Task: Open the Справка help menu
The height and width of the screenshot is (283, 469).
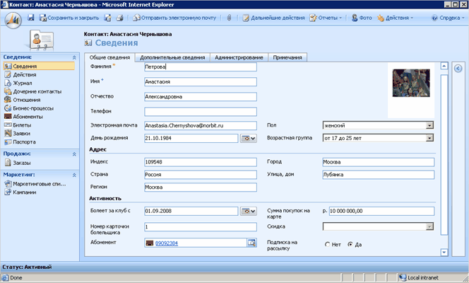Action: tap(448, 18)
